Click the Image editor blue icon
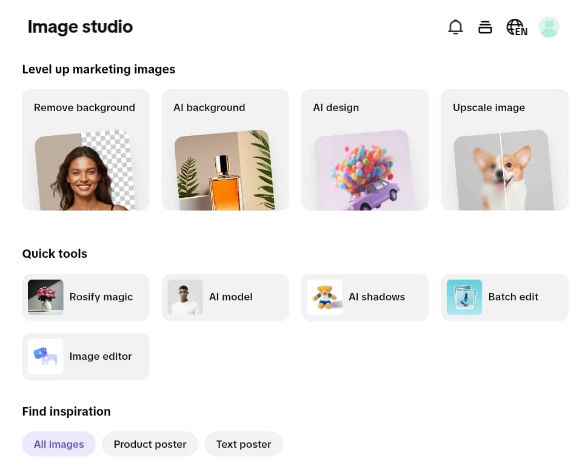 (x=45, y=356)
